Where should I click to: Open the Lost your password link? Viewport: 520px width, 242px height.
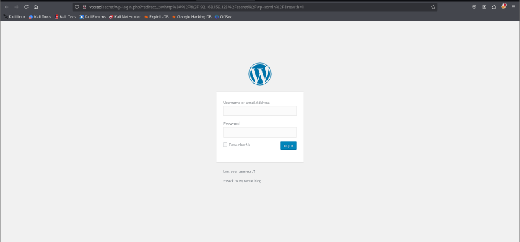pos(239,171)
